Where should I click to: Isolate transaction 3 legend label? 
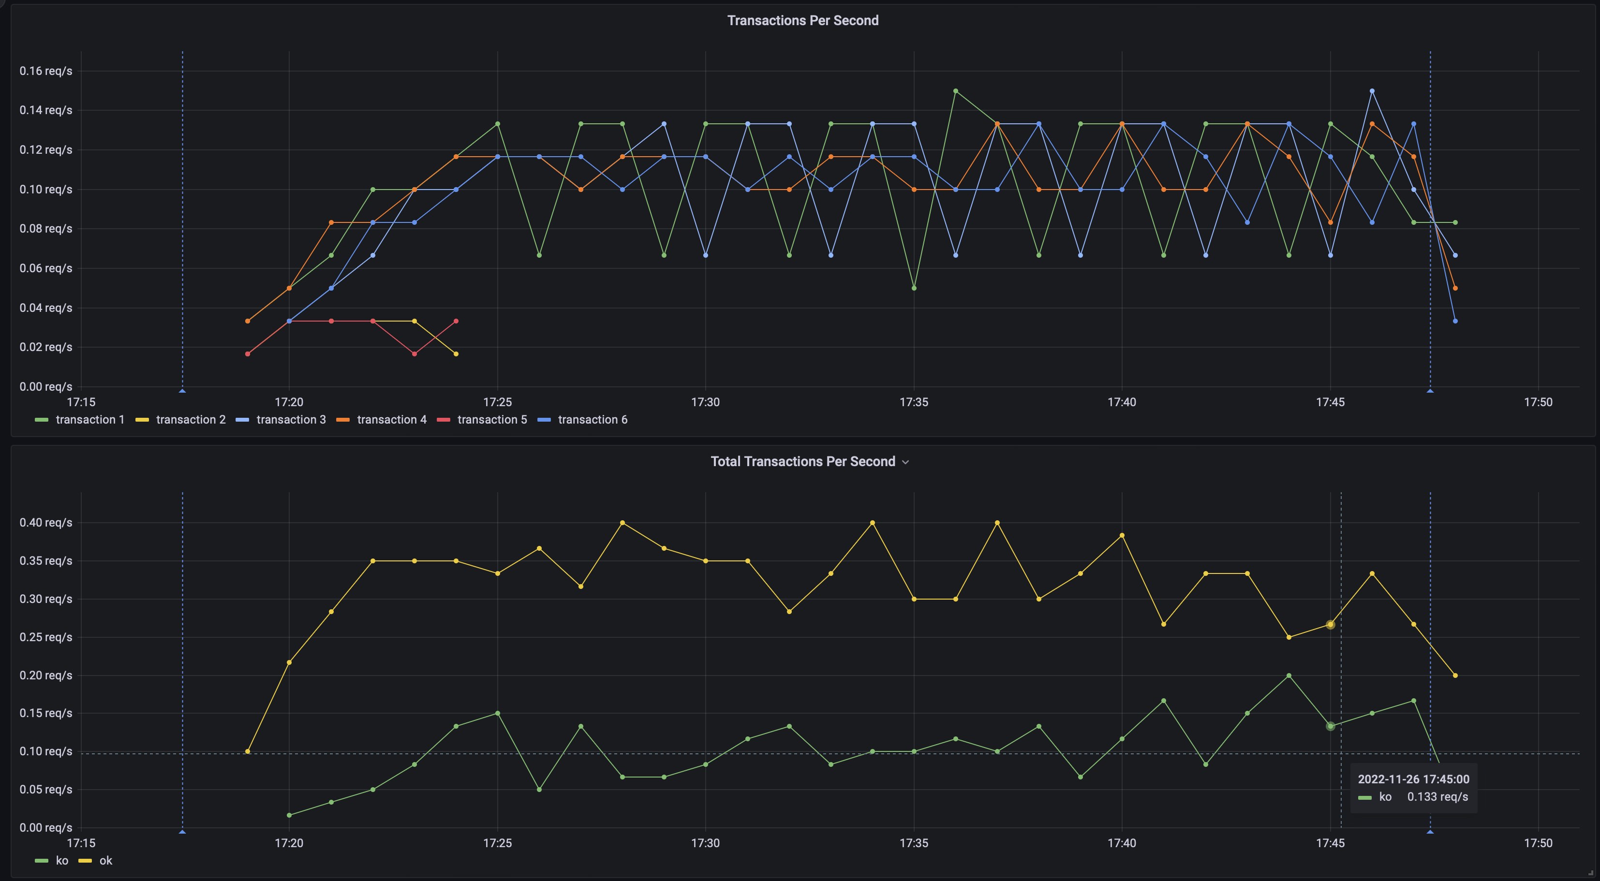pos(291,420)
